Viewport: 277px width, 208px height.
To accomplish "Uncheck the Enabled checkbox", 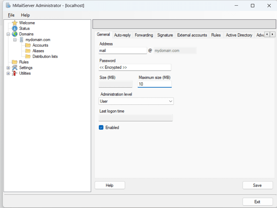I will [x=101, y=128].
